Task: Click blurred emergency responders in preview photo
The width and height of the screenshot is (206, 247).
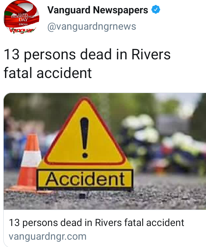Action: click(x=162, y=143)
